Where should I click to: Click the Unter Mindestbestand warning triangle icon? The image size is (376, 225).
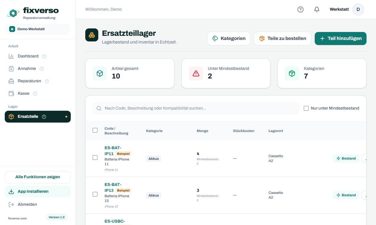point(196,73)
